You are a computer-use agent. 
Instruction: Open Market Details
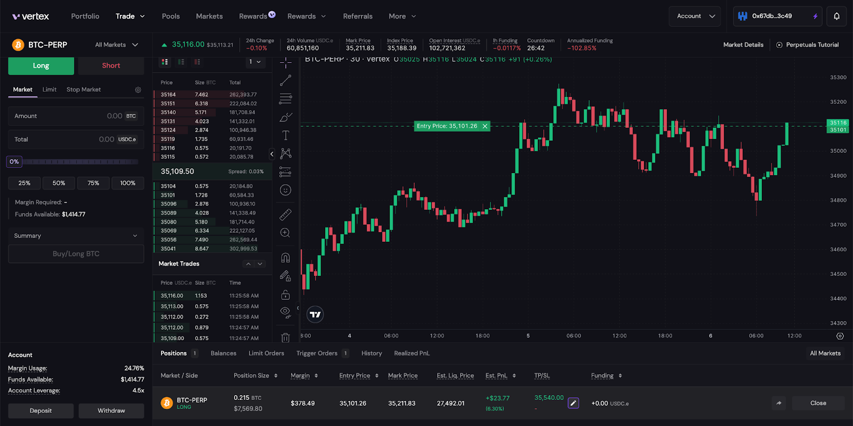pos(743,45)
